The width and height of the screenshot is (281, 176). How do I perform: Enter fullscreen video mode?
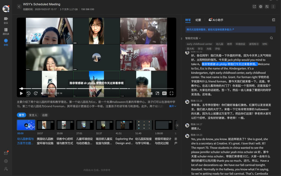172,93
